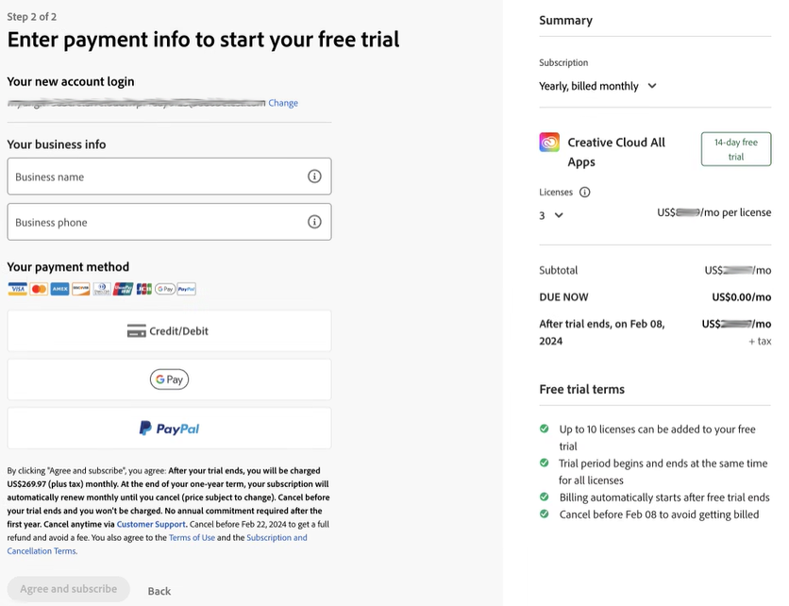Select the Visa card icon
The height and width of the screenshot is (606, 789).
(17, 289)
